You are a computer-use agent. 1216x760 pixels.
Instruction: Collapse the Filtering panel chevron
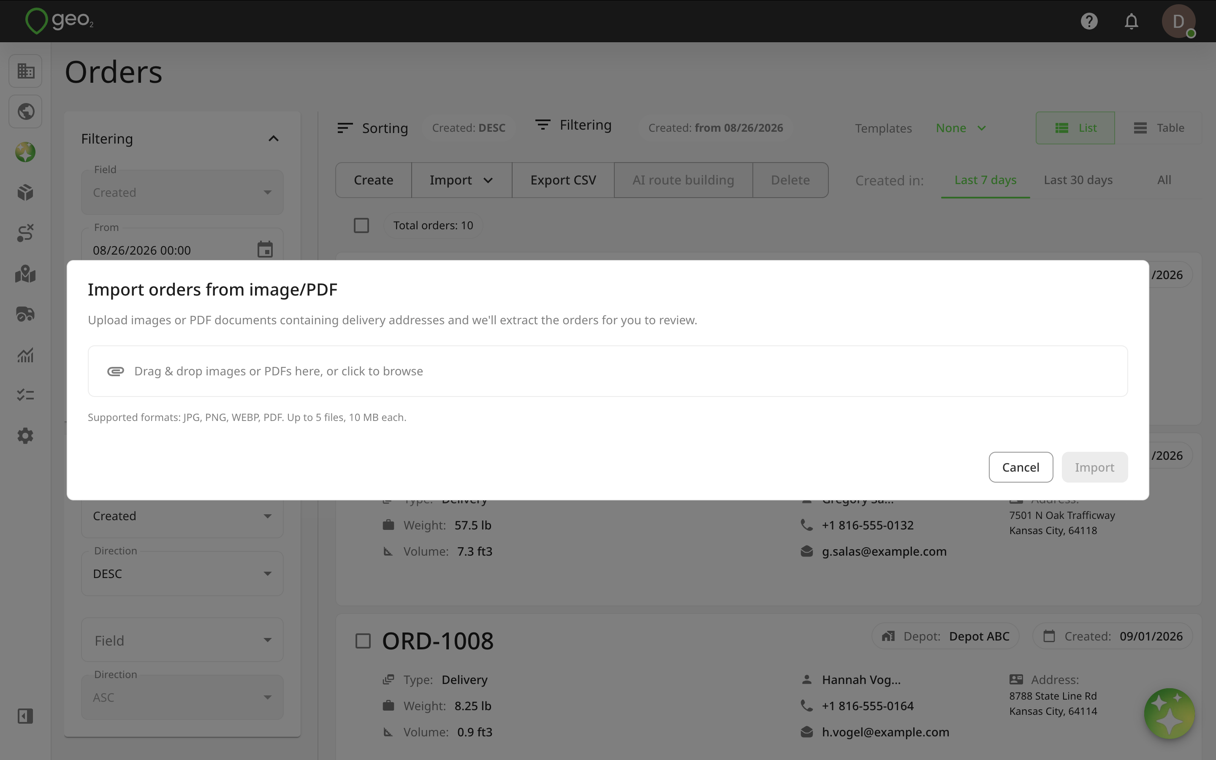point(273,139)
